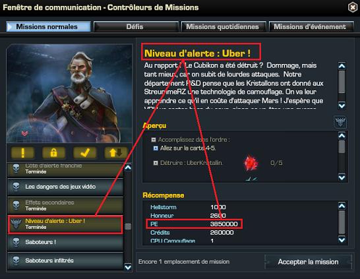
Task: Open the Missions quotidiennes tab
Action: [224, 26]
